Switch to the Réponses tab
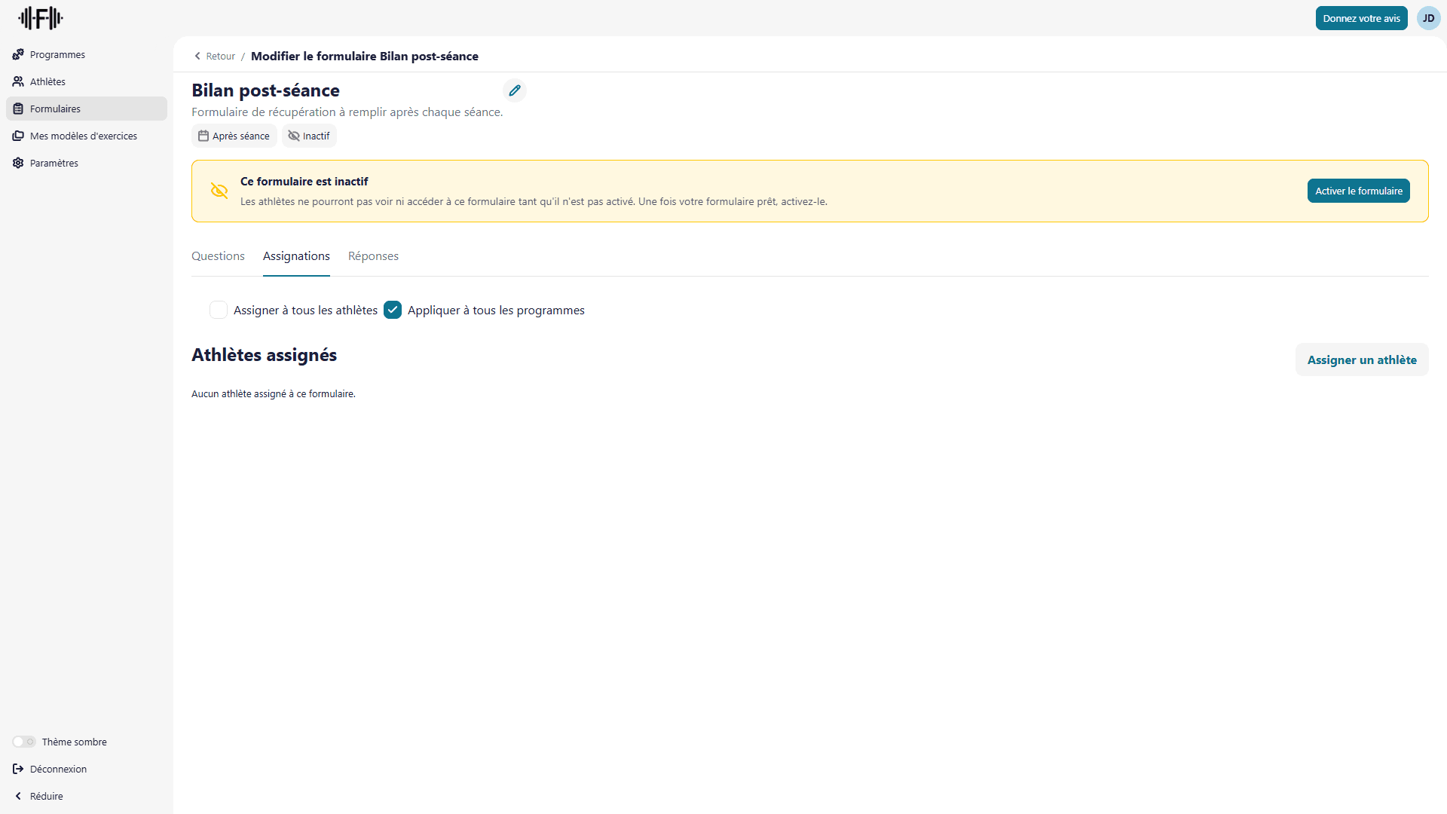Image resolution: width=1447 pixels, height=814 pixels. (x=373, y=256)
